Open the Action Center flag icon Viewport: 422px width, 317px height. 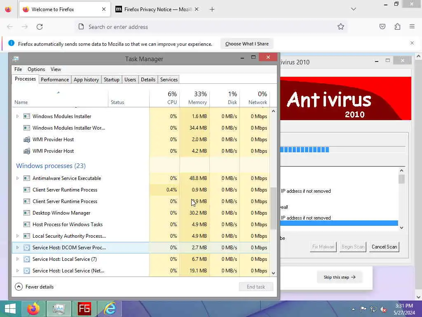click(363, 309)
